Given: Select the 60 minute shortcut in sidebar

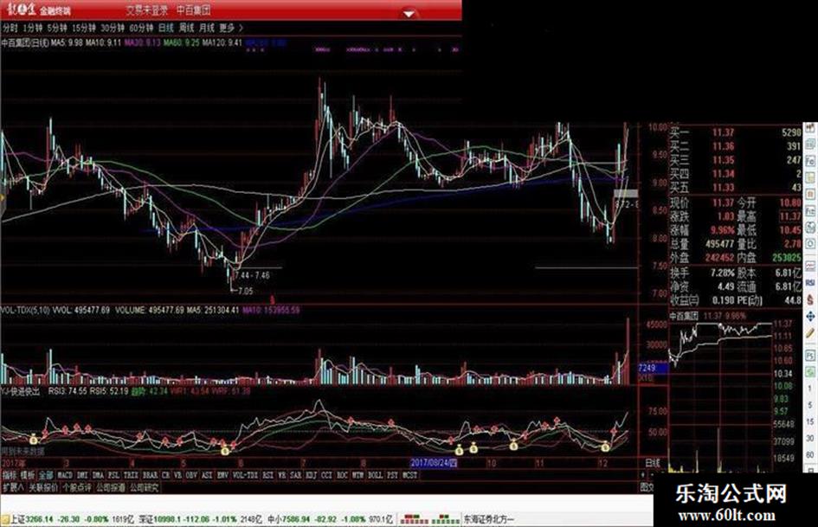Looking at the screenshot, I should click(x=810, y=455).
